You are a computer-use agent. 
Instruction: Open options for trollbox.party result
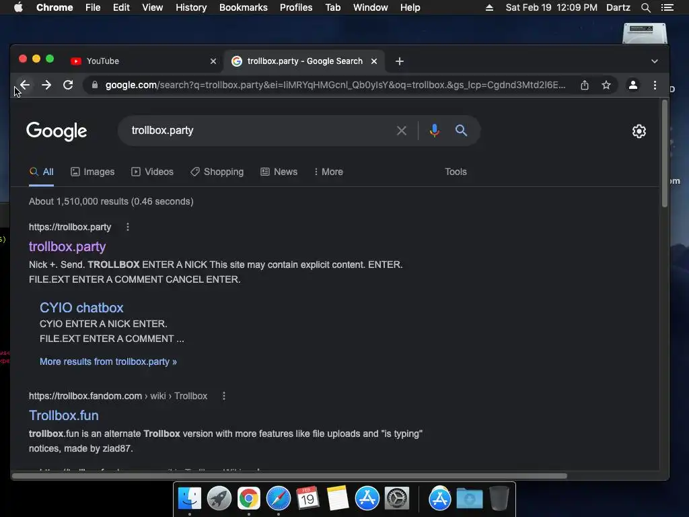pos(128,227)
